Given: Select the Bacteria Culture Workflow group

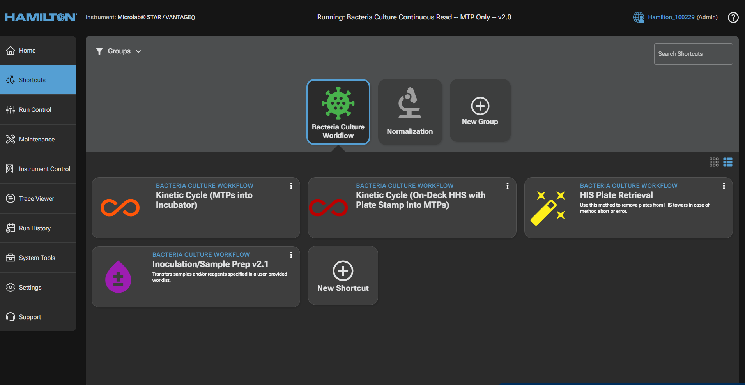Looking at the screenshot, I should point(338,112).
